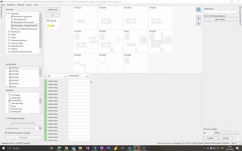This screenshot has width=242, height=151.
Task: Collapse the Legende section
Action: tap(48, 21)
